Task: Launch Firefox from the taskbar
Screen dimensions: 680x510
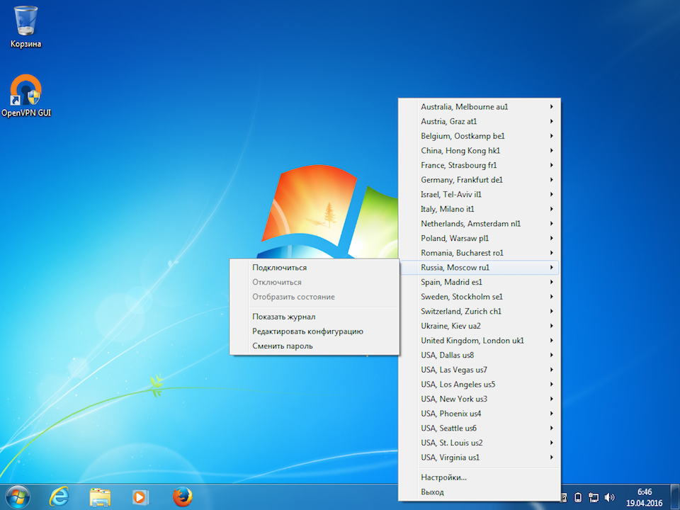Action: [182, 497]
